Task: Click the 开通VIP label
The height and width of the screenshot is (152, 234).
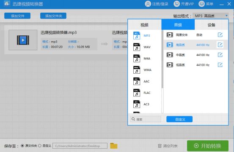Action: [x=187, y=4]
